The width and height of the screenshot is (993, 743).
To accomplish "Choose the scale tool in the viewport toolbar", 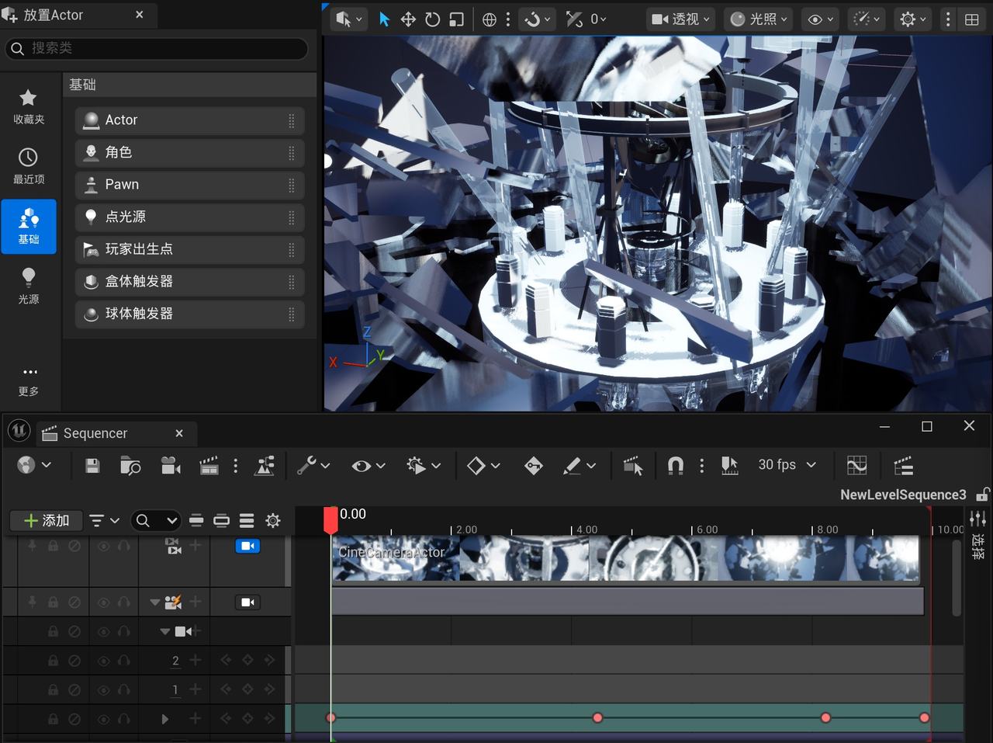I will [x=457, y=19].
